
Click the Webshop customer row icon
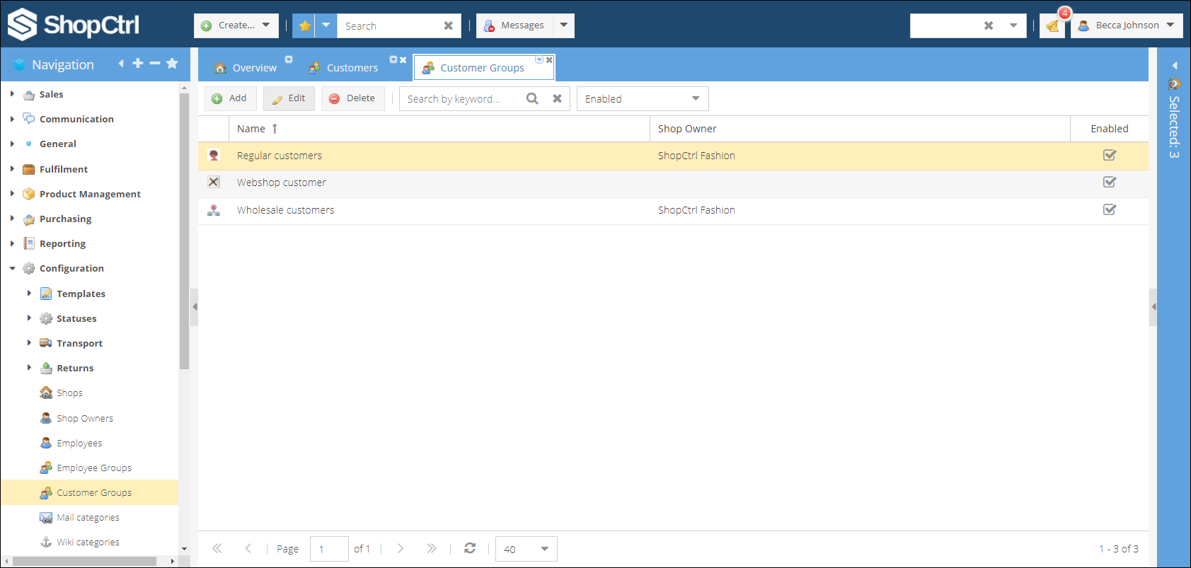click(214, 182)
